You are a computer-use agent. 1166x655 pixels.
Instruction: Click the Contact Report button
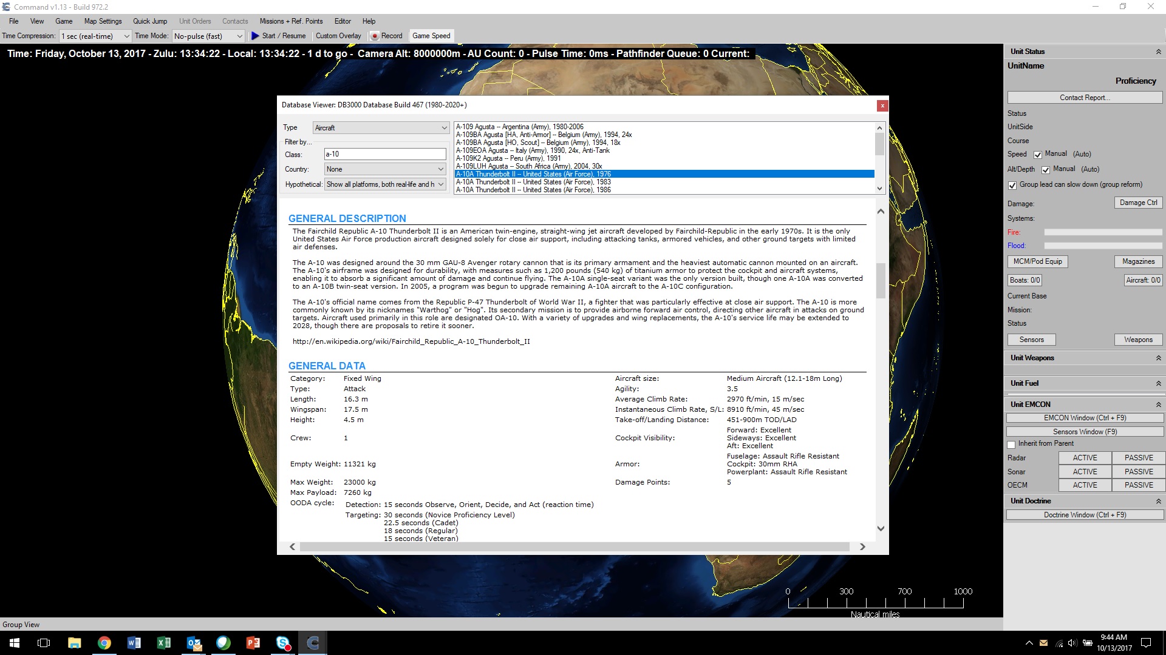(x=1085, y=98)
